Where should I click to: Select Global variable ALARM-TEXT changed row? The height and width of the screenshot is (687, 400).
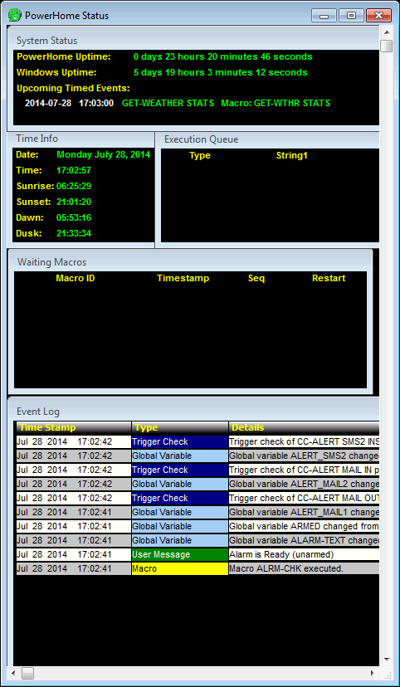point(198,540)
